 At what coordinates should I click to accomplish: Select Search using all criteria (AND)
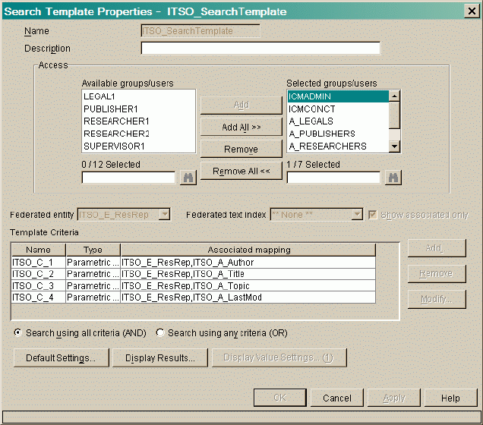pos(18,333)
